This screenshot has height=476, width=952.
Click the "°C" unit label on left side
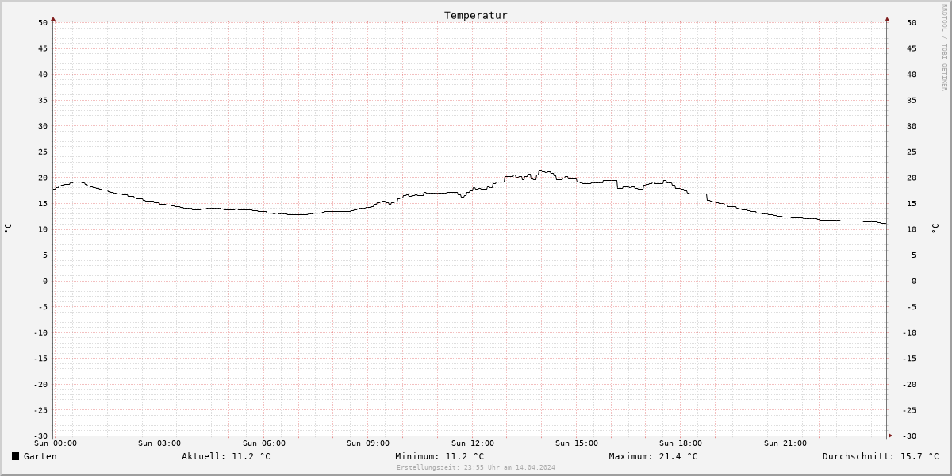pos(8,228)
